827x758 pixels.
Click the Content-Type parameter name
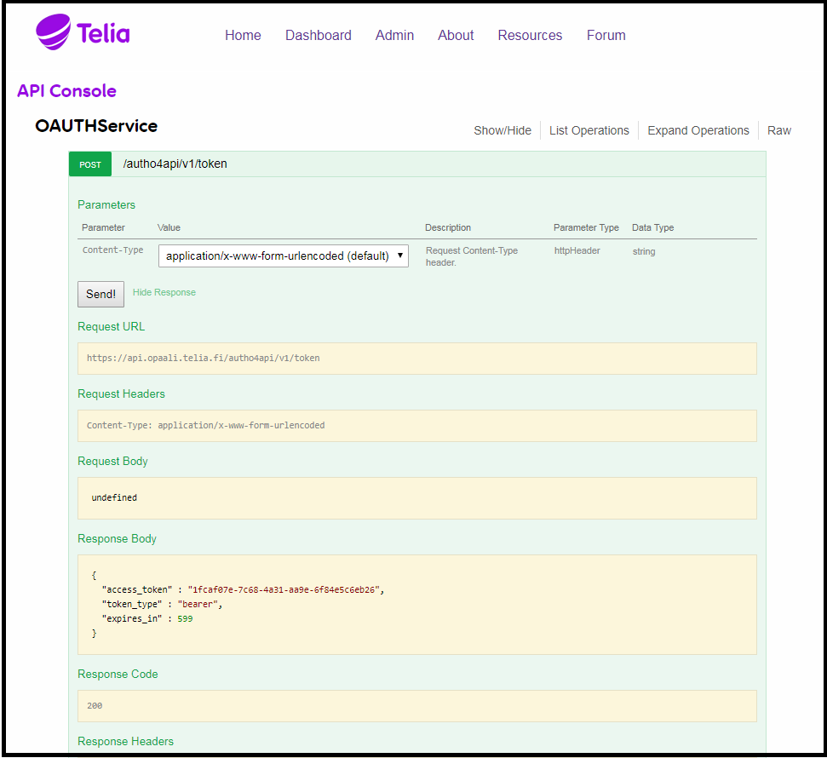coord(113,250)
